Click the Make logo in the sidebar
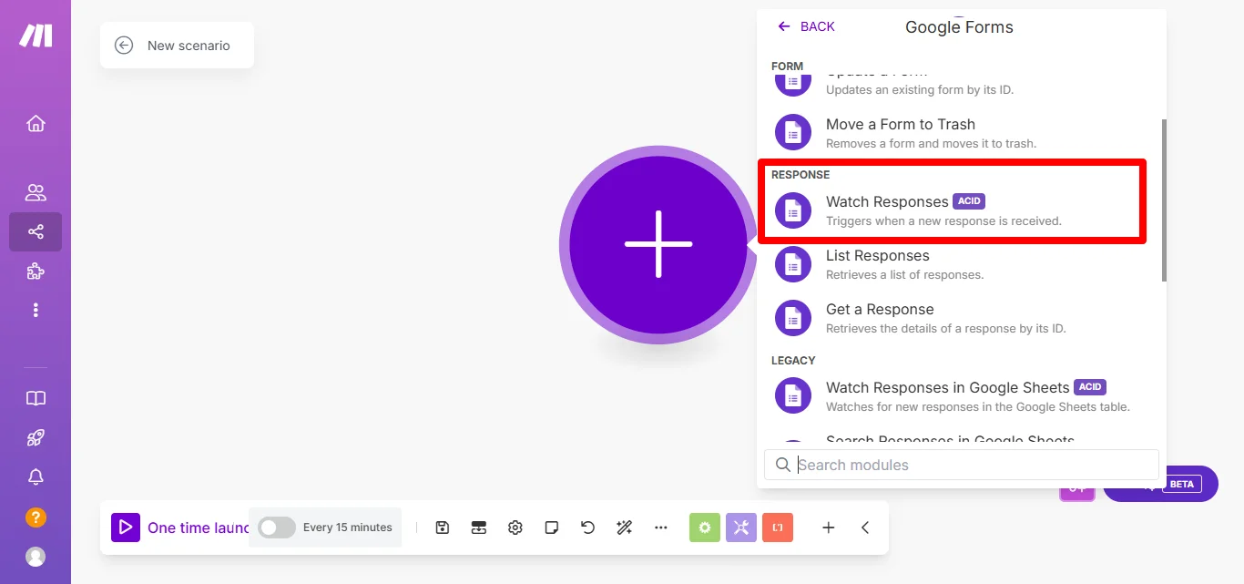Screen dimensions: 1244x584 (x=36, y=36)
